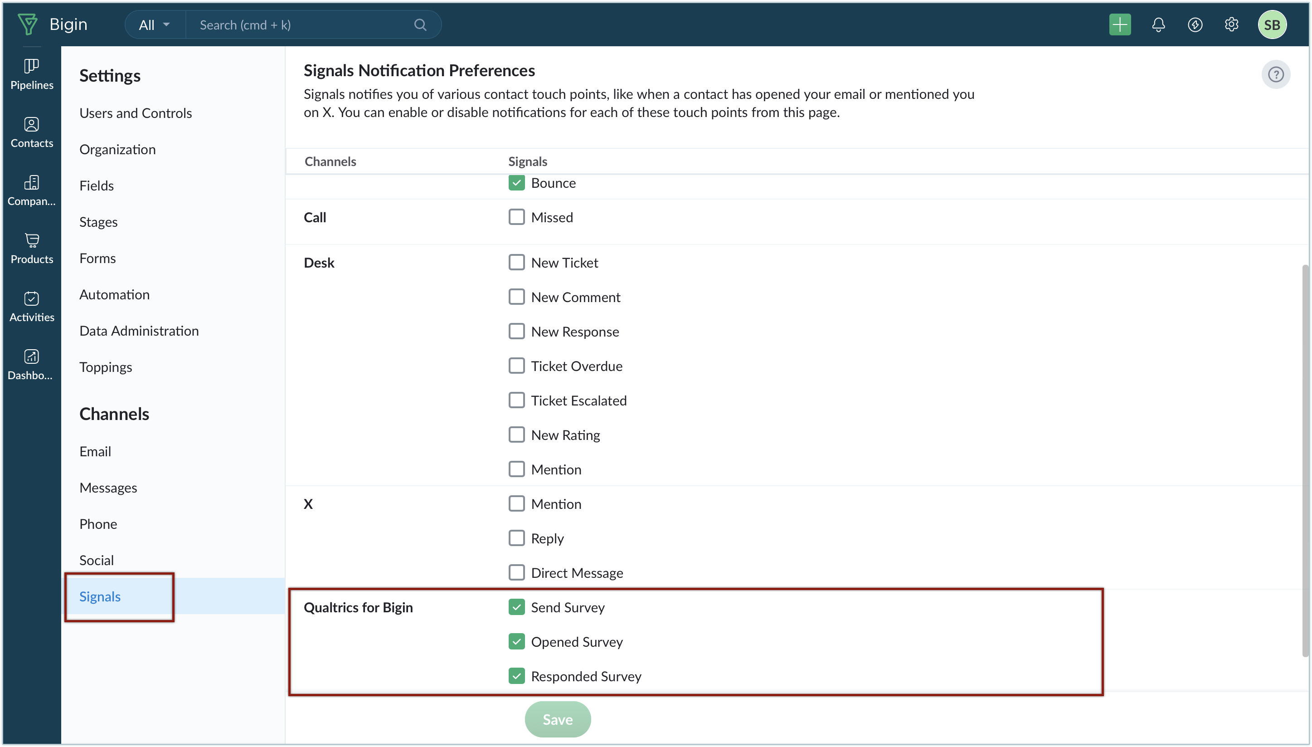
Task: Enable the New Rating checkbox
Action: tap(516, 435)
